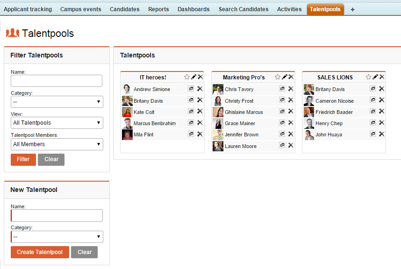Viewport: 401px width, 269px height.
Task: Remove Ghislaine Marcus from the talentpool
Action: point(291,111)
